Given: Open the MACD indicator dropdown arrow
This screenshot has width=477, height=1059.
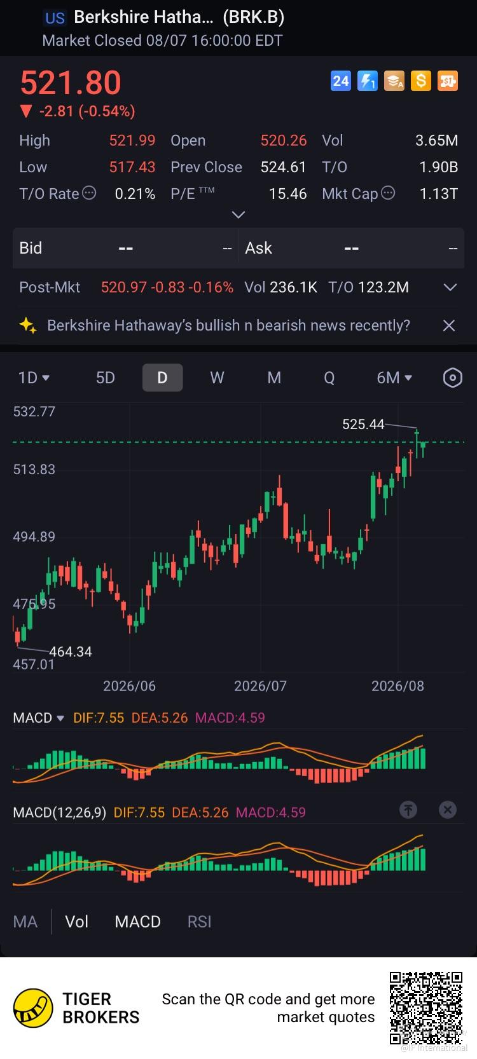Looking at the screenshot, I should point(60,718).
